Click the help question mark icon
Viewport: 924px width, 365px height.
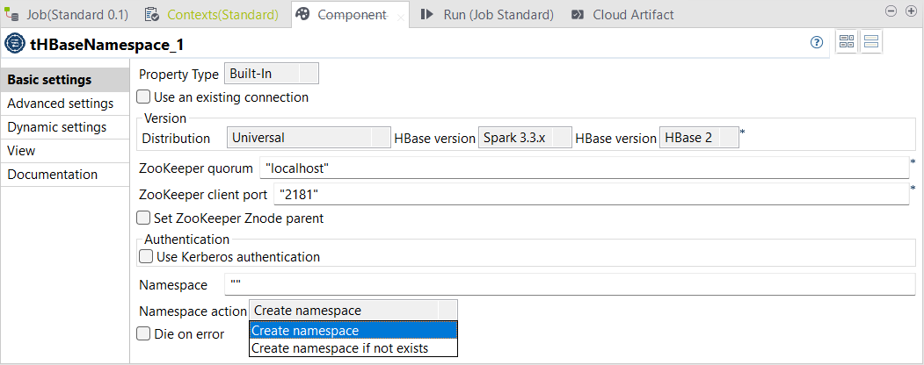817,43
